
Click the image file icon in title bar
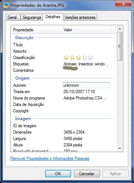click(x=6, y=5)
